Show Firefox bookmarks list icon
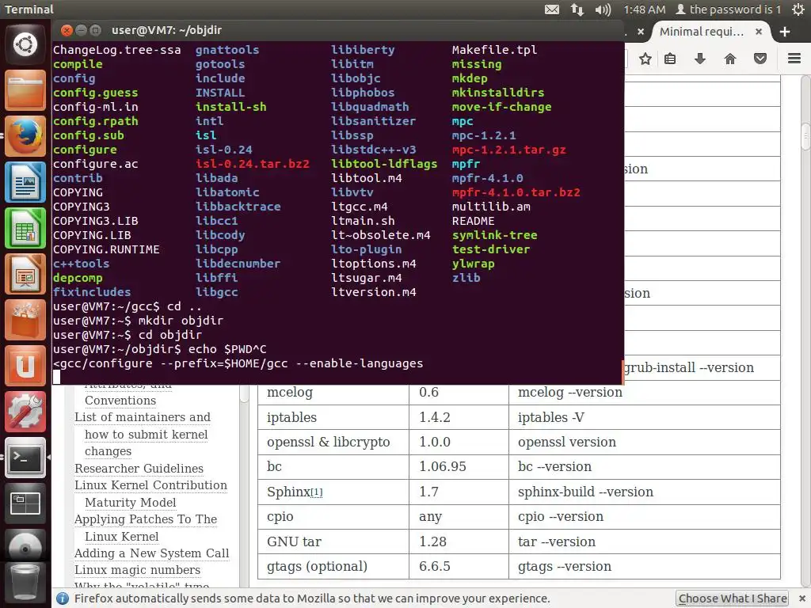This screenshot has height=608, width=811. pos(670,59)
